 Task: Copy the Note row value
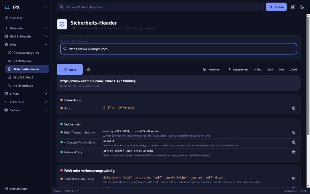294,108
